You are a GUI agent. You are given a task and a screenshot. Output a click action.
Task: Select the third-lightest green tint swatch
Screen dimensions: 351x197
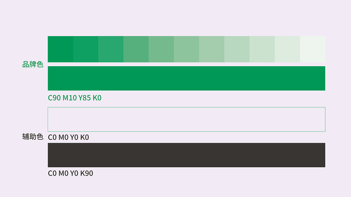pyautogui.click(x=262, y=49)
